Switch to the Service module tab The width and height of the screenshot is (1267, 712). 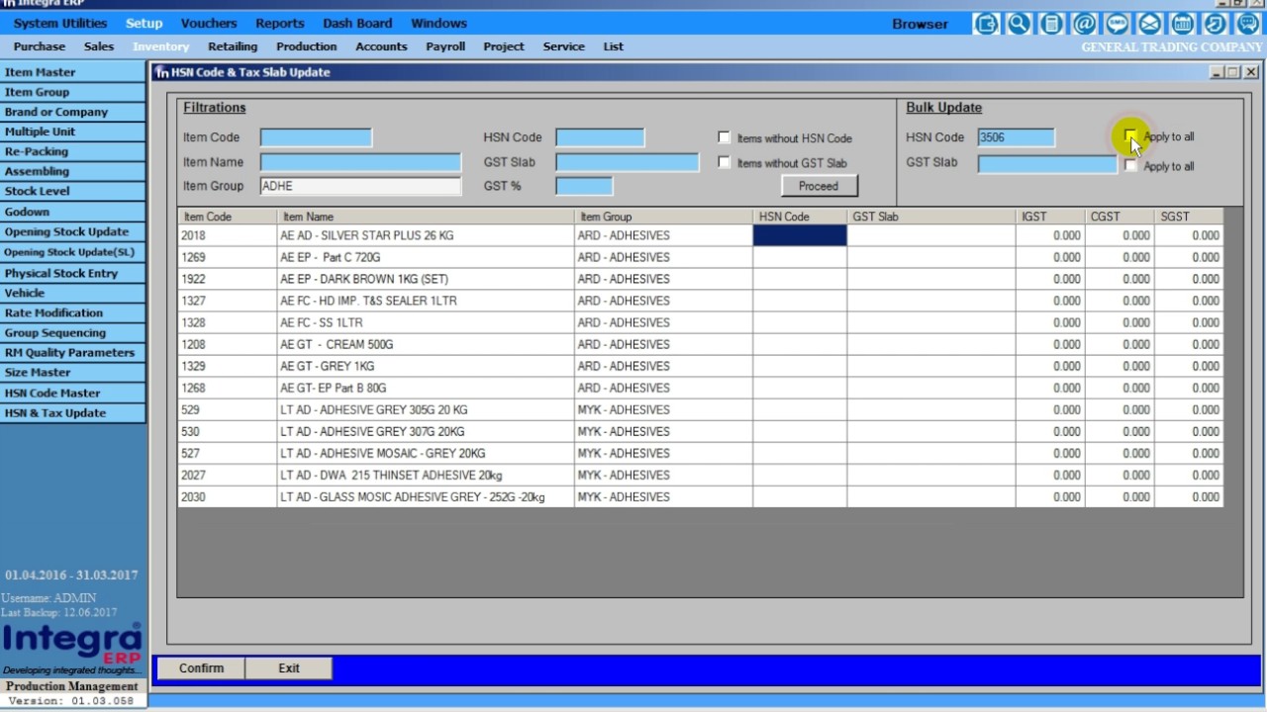563,46
